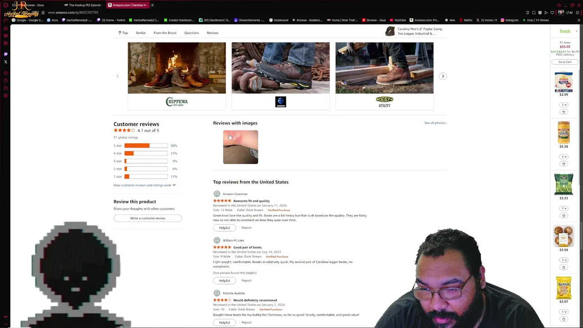
Task: Open the Instagram bookmark
Action: pyautogui.click(x=509, y=20)
